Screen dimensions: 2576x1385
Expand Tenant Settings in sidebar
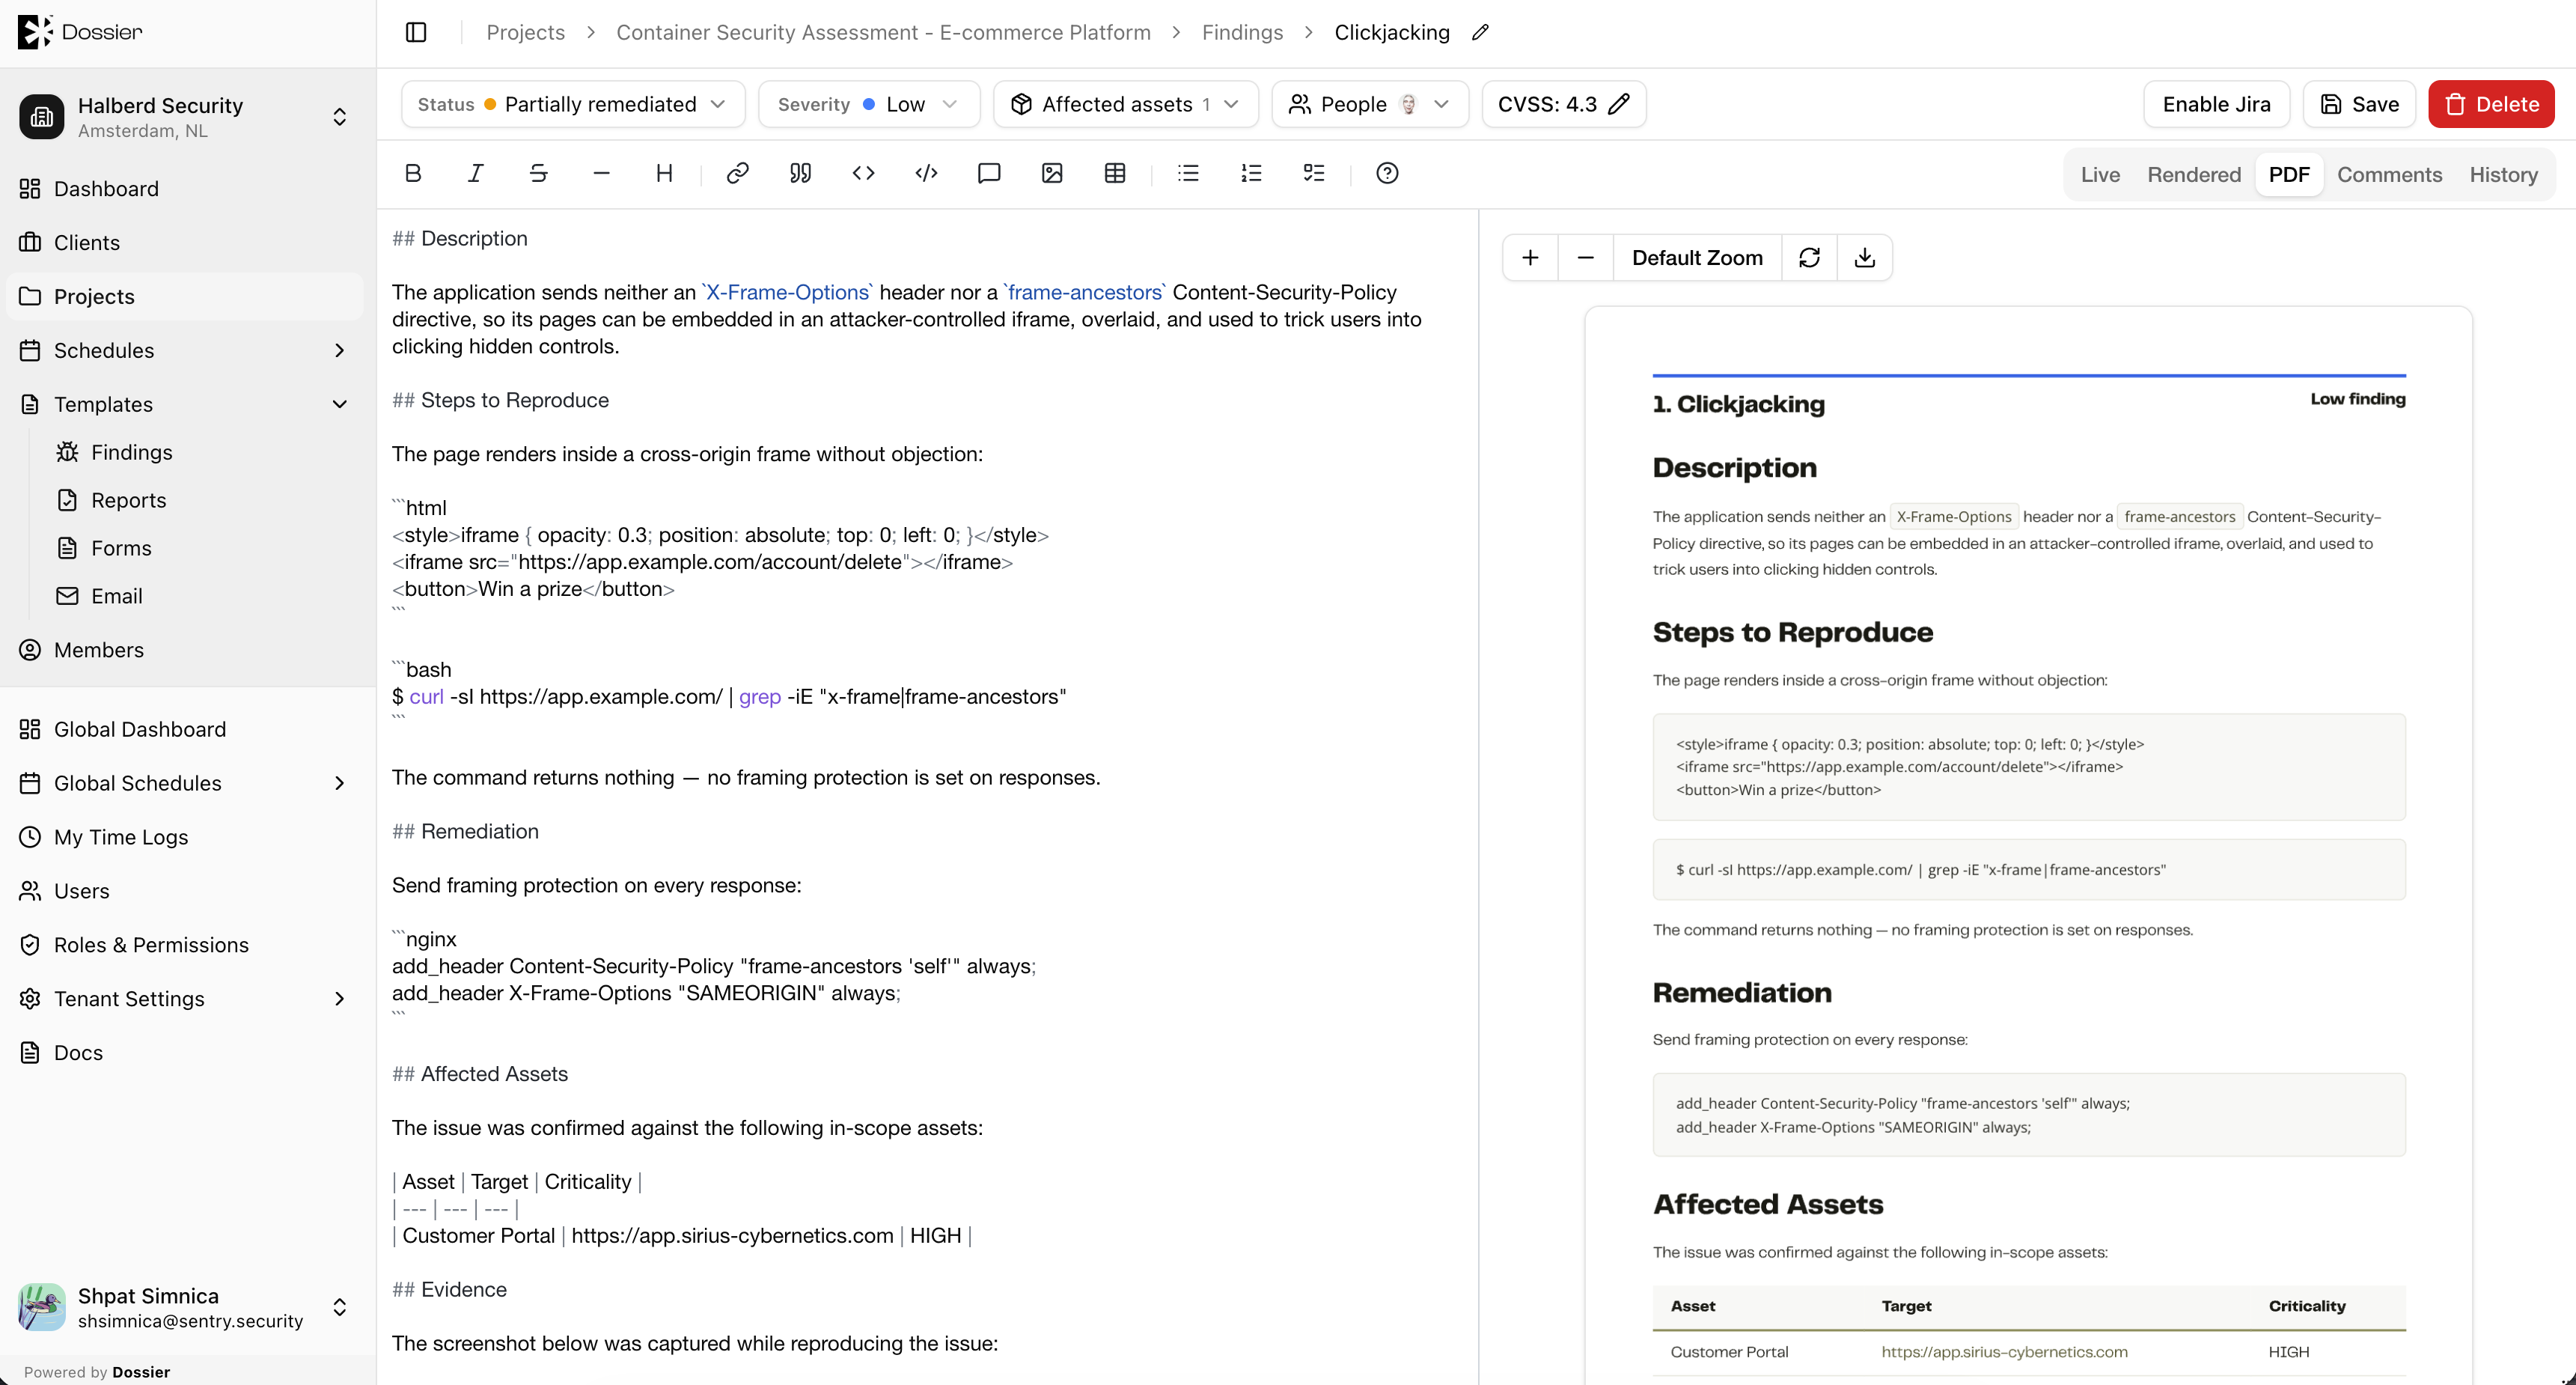coord(340,998)
